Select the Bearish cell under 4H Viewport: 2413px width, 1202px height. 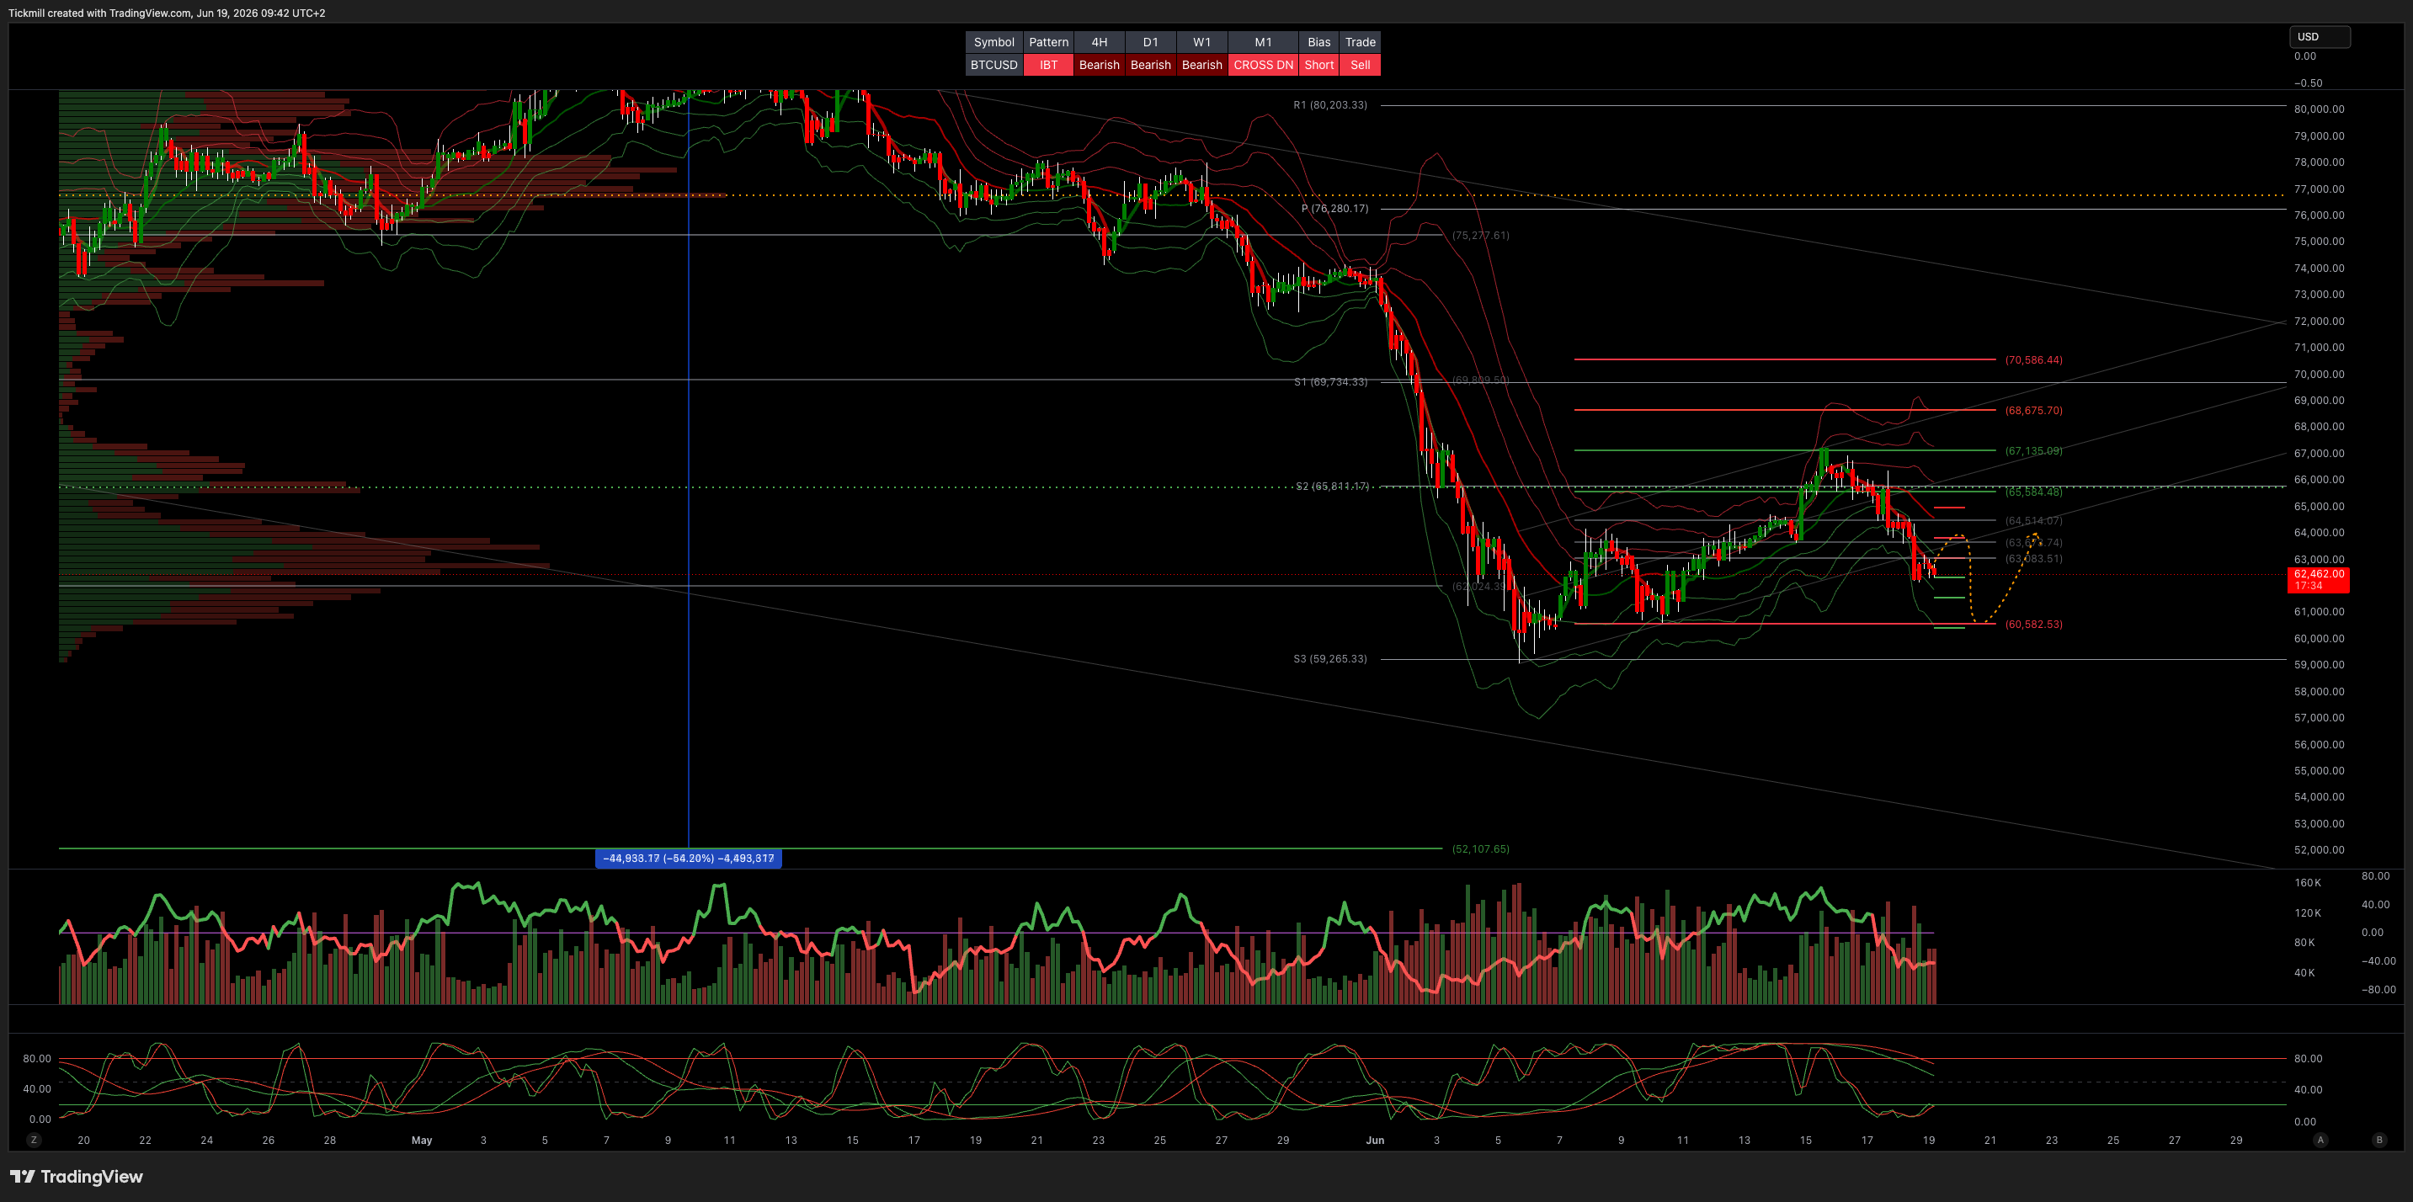[x=1099, y=65]
